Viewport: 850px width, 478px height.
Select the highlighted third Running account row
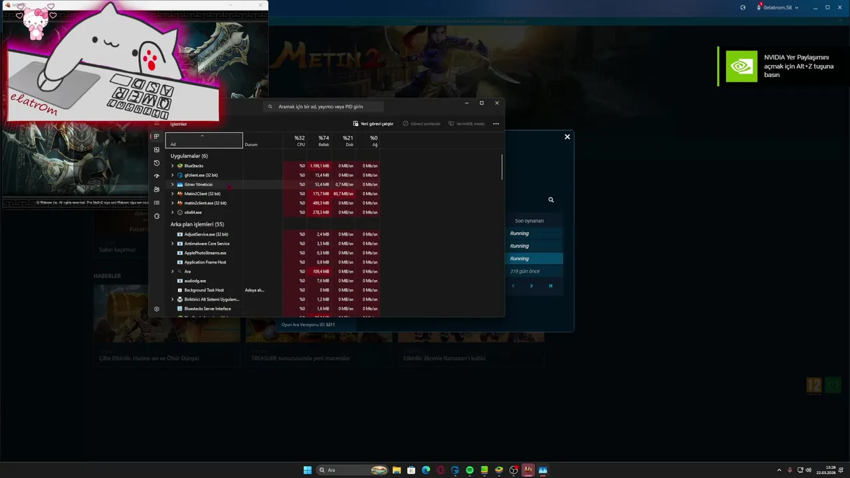(x=535, y=258)
